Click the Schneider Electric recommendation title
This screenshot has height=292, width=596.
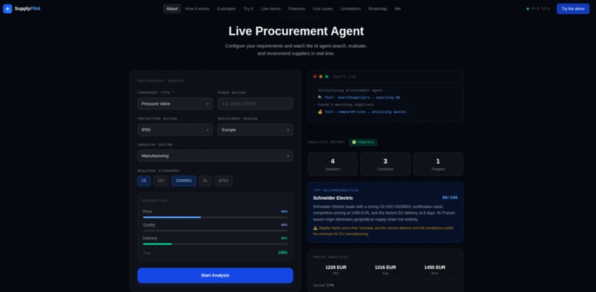pyautogui.click(x=333, y=198)
